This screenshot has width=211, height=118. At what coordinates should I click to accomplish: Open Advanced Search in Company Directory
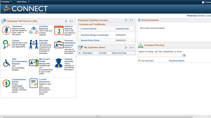[177, 61]
